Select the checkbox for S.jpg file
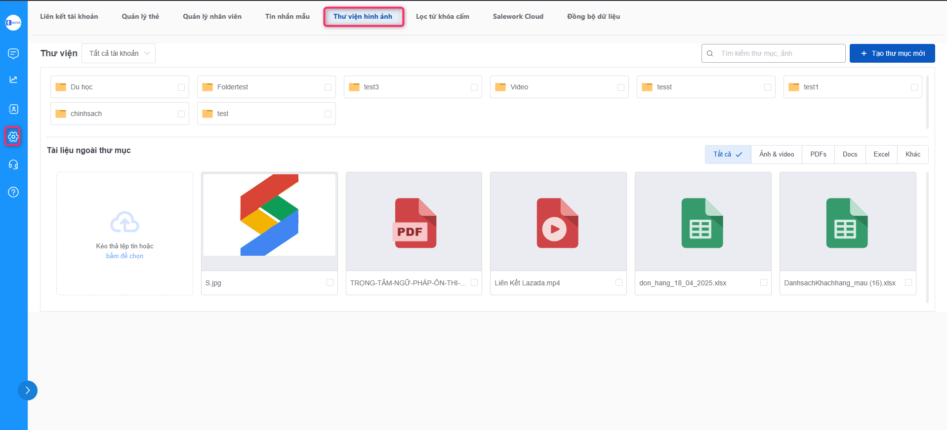947x430 pixels. point(330,282)
